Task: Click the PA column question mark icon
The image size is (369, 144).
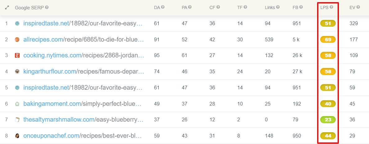Action: (x=190, y=7)
